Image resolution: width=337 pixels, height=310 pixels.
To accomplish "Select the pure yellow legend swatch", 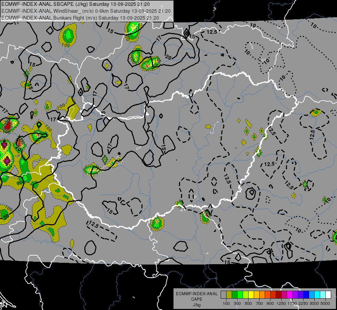I will click(251, 294).
